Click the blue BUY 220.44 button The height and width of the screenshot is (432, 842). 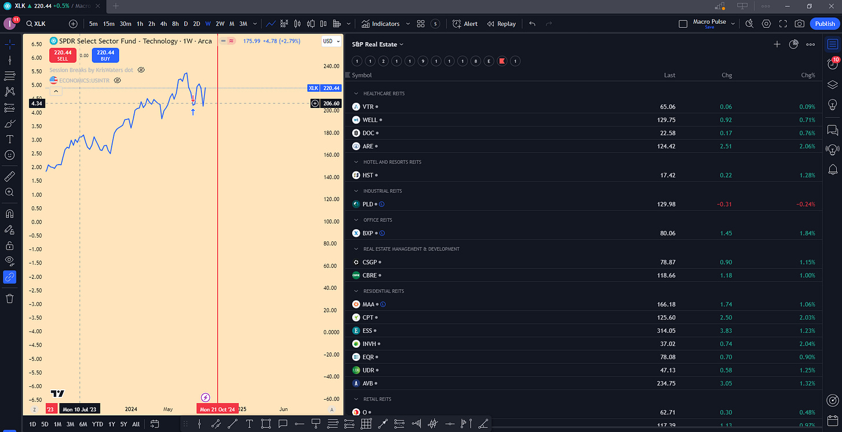pyautogui.click(x=105, y=55)
